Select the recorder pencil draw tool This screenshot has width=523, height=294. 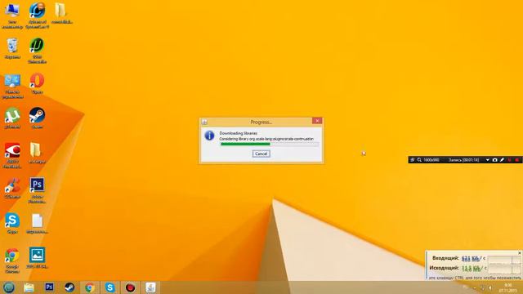coord(502,160)
